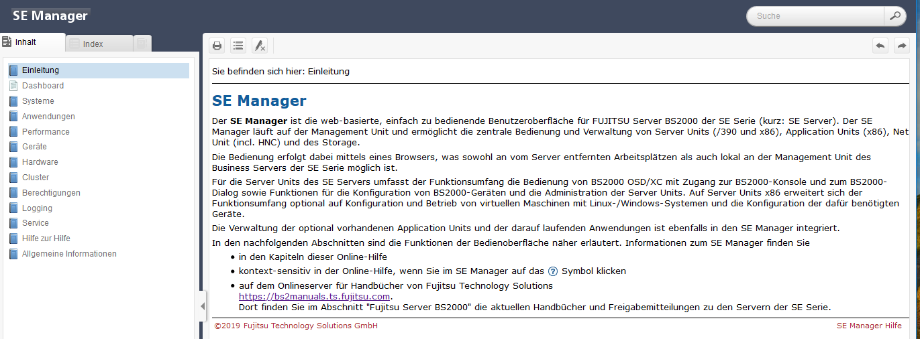Open the Performance chapter
Viewport: 920px width, 339px height.
[x=46, y=132]
